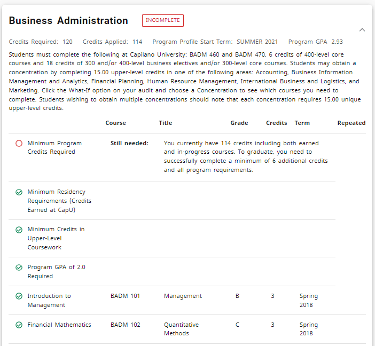Open the BADM 102 course code
Viewport: 375px width, 346px height.
125,325
